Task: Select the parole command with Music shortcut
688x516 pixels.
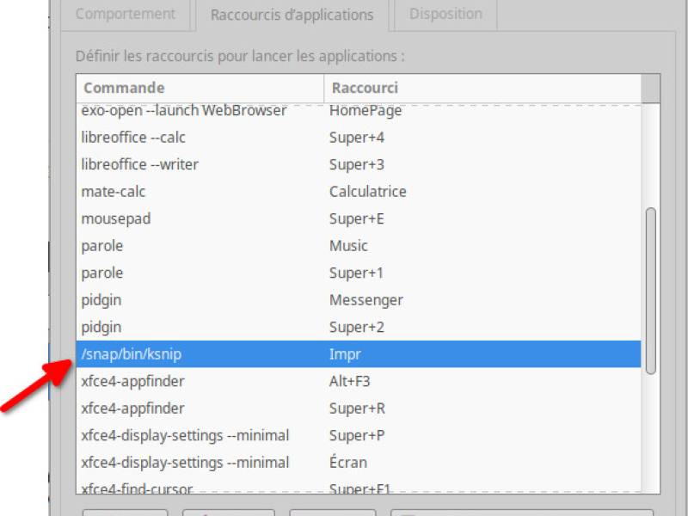Action: (x=101, y=246)
